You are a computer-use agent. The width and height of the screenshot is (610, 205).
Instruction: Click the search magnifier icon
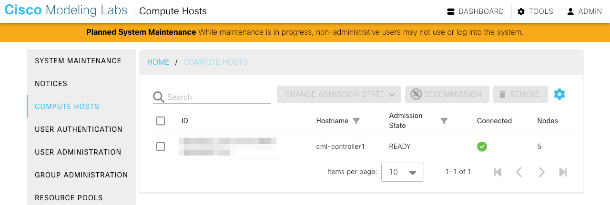pyautogui.click(x=159, y=97)
